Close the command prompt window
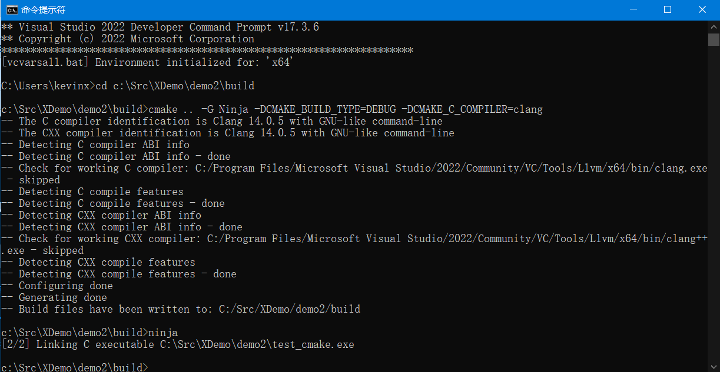The width and height of the screenshot is (720, 372). [x=702, y=9]
